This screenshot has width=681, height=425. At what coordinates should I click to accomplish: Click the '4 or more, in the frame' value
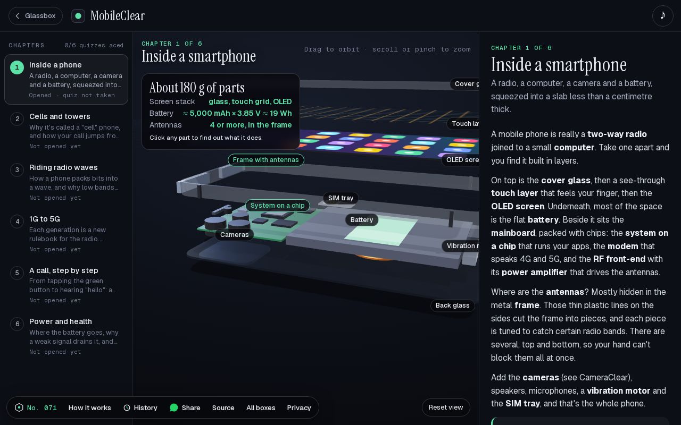point(251,125)
